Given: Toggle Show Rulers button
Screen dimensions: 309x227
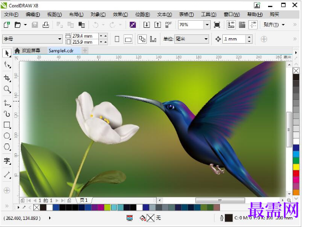Looking at the screenshot, I should [231, 25].
